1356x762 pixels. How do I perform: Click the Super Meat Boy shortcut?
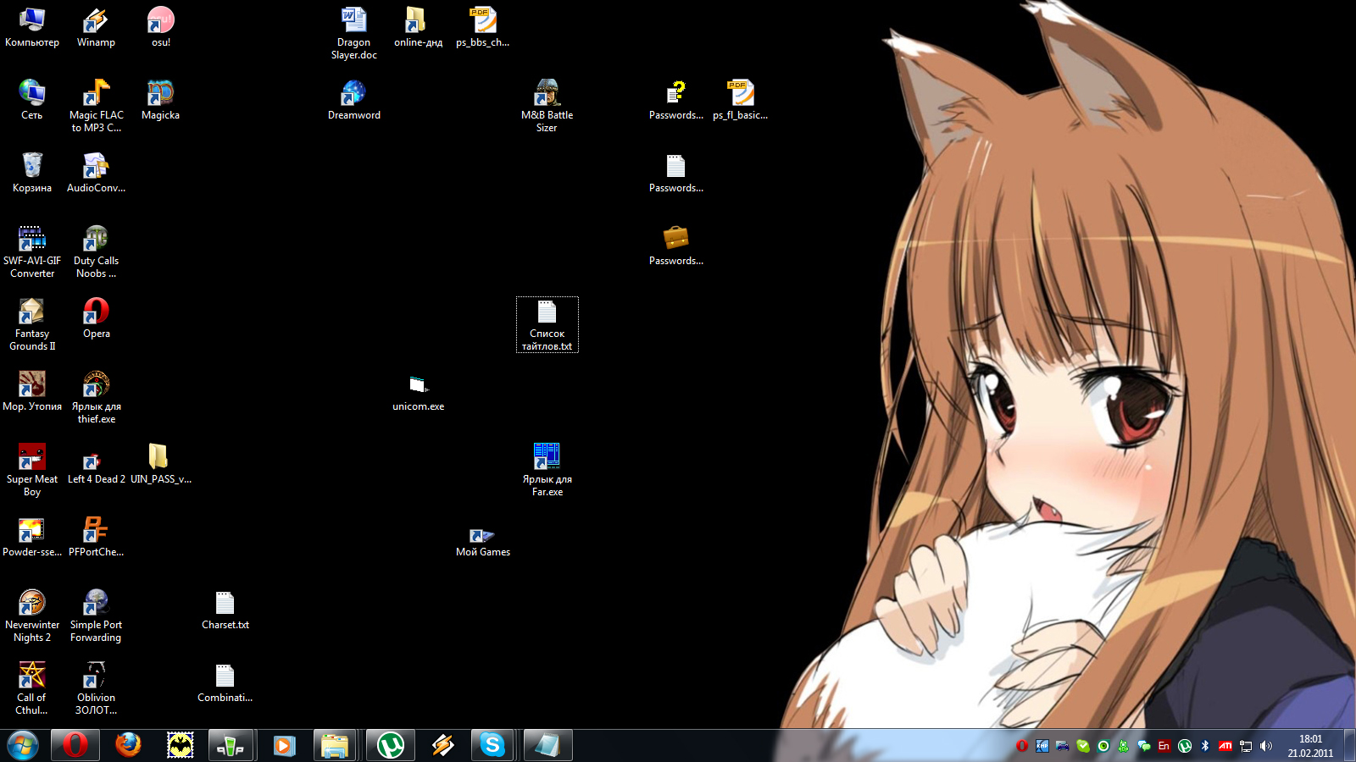click(x=32, y=457)
